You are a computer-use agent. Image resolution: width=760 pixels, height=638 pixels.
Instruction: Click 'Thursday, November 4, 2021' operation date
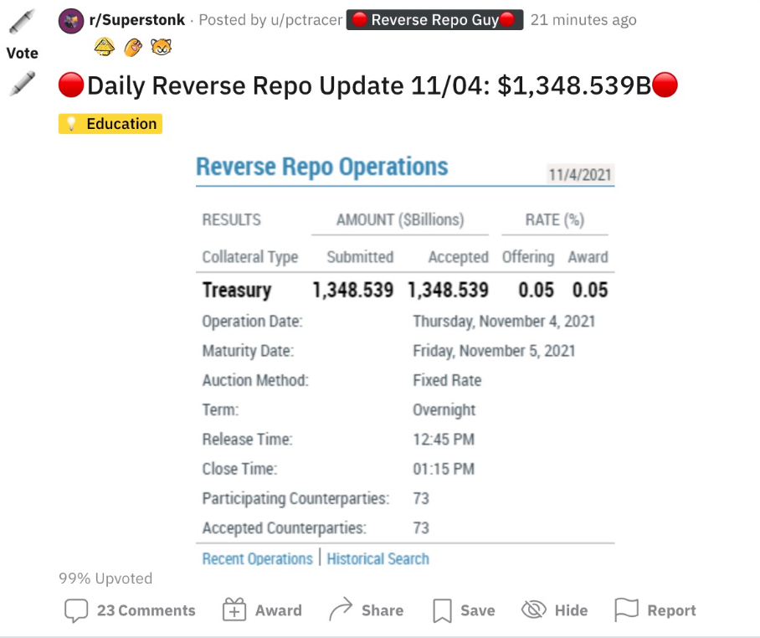click(504, 322)
